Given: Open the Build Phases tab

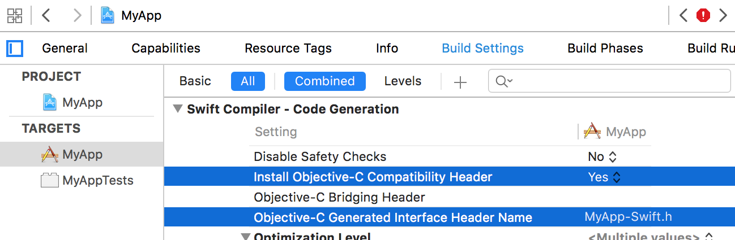Looking at the screenshot, I should tap(605, 49).
